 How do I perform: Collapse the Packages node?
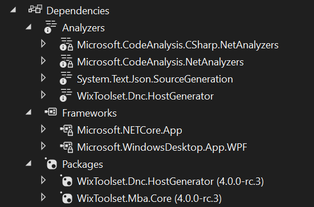pos(28,163)
